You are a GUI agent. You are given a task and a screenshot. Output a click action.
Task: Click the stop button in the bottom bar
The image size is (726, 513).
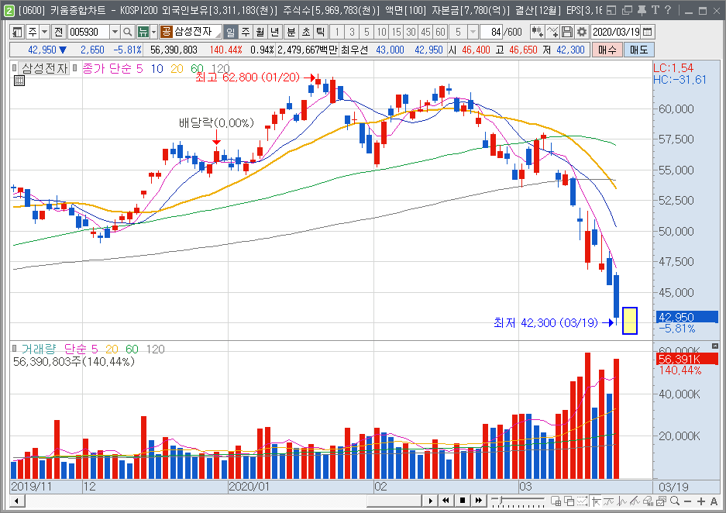(x=462, y=501)
